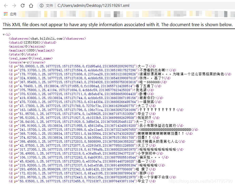
Task: Select danmaku line starting p="95.51200
Action: (x=84, y=118)
